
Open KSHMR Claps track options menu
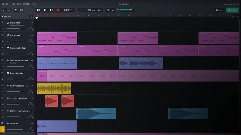point(32,86)
